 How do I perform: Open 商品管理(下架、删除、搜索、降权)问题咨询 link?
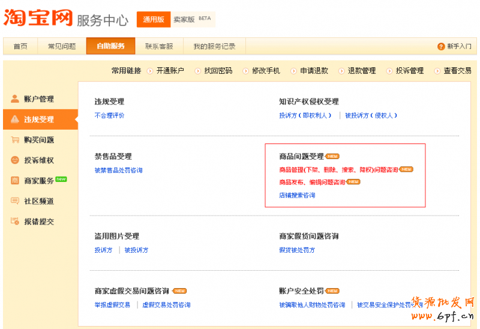pyautogui.click(x=338, y=169)
